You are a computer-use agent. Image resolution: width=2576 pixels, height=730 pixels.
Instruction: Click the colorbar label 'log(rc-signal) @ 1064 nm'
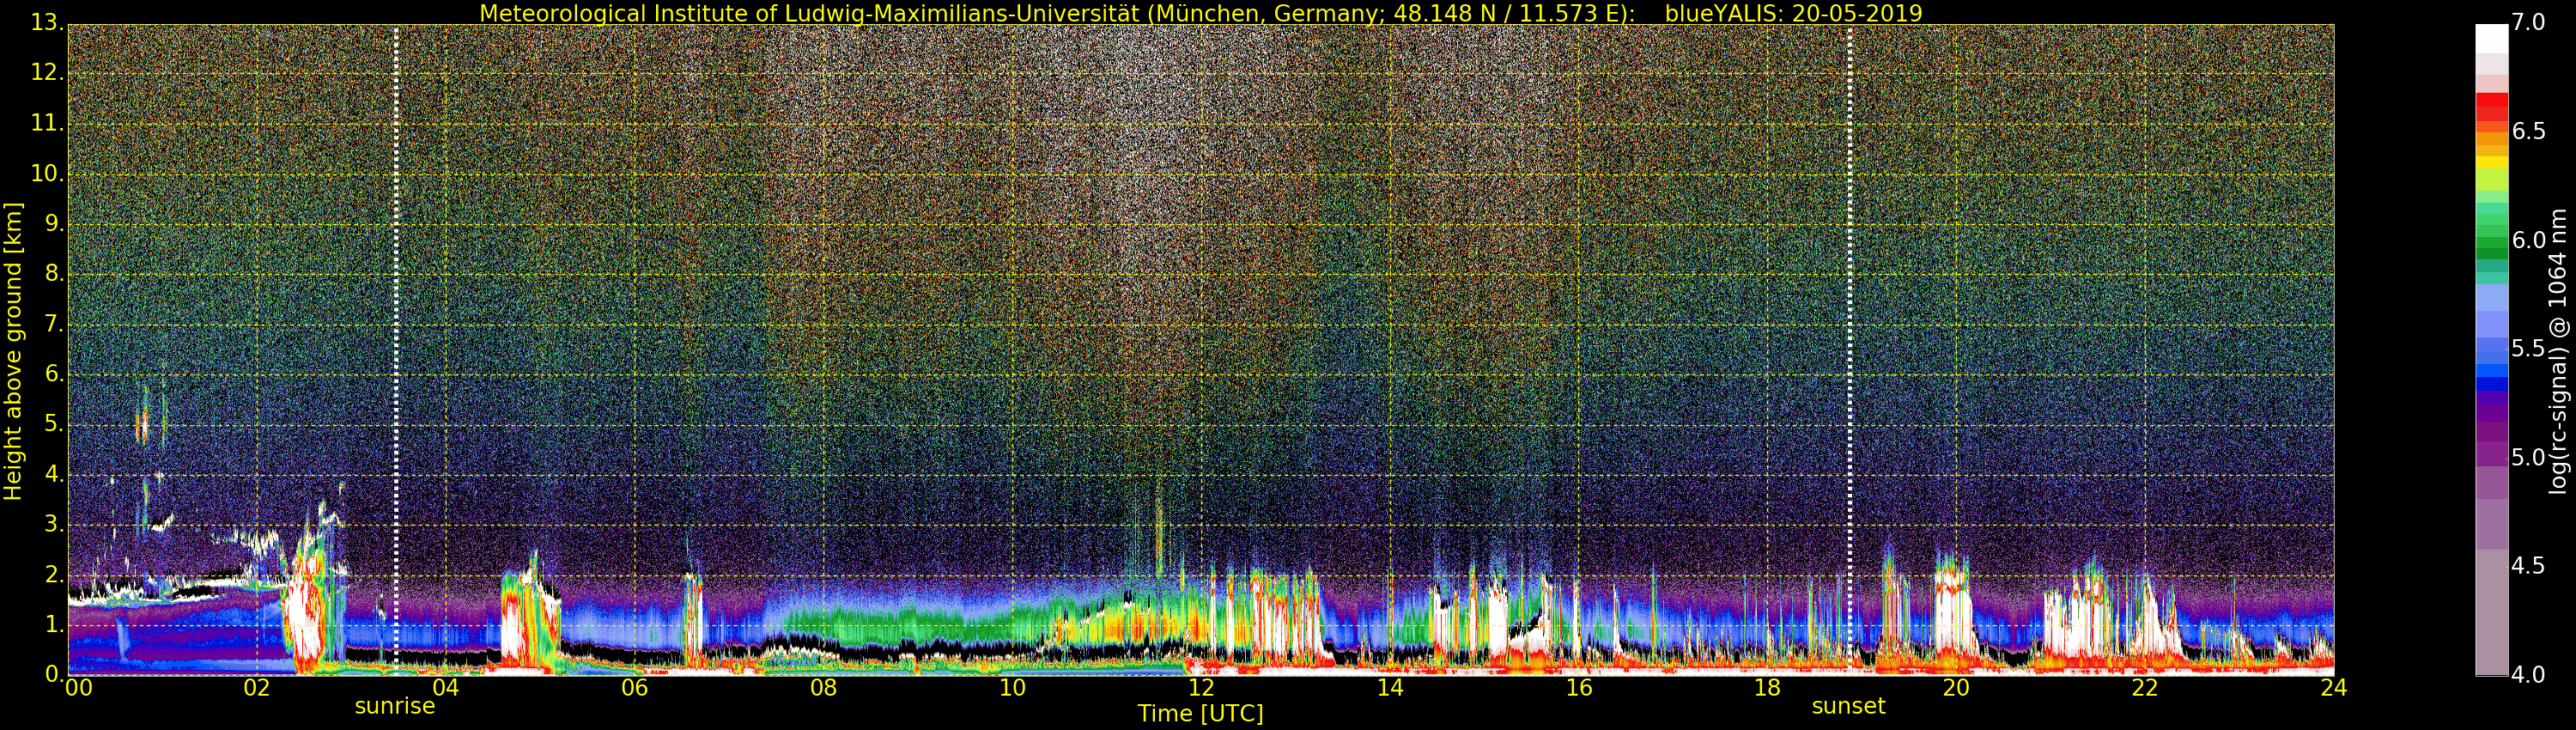[2558, 351]
